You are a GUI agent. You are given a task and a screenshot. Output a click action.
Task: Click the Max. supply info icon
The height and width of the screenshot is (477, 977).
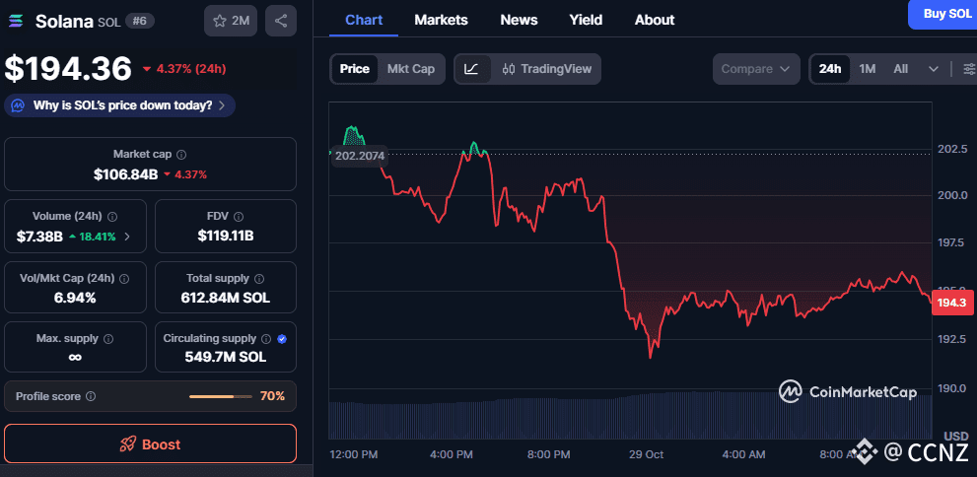point(107,339)
